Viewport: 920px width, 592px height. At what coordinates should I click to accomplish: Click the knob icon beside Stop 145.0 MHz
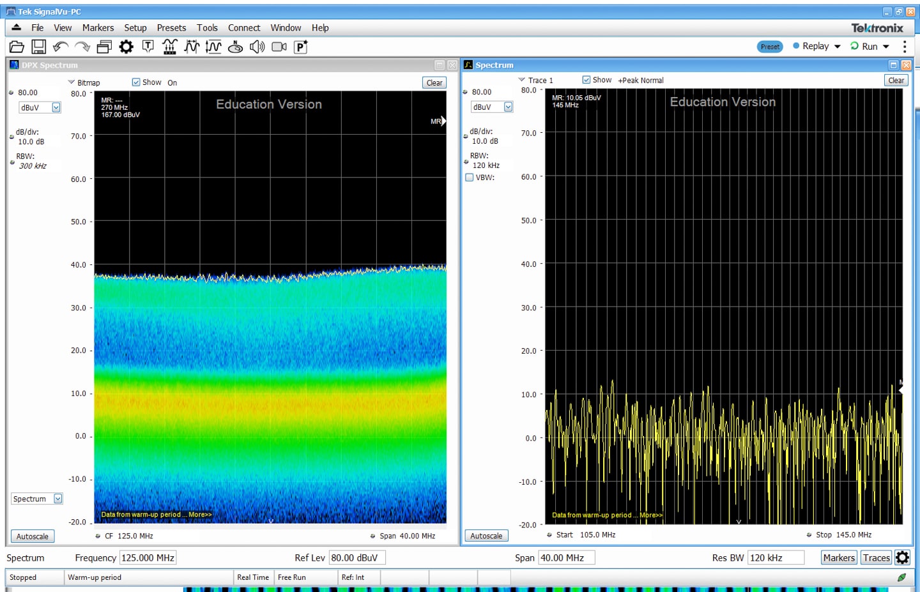tap(809, 535)
